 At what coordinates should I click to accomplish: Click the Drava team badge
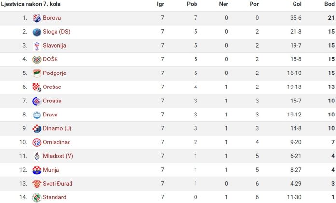pos(37,115)
